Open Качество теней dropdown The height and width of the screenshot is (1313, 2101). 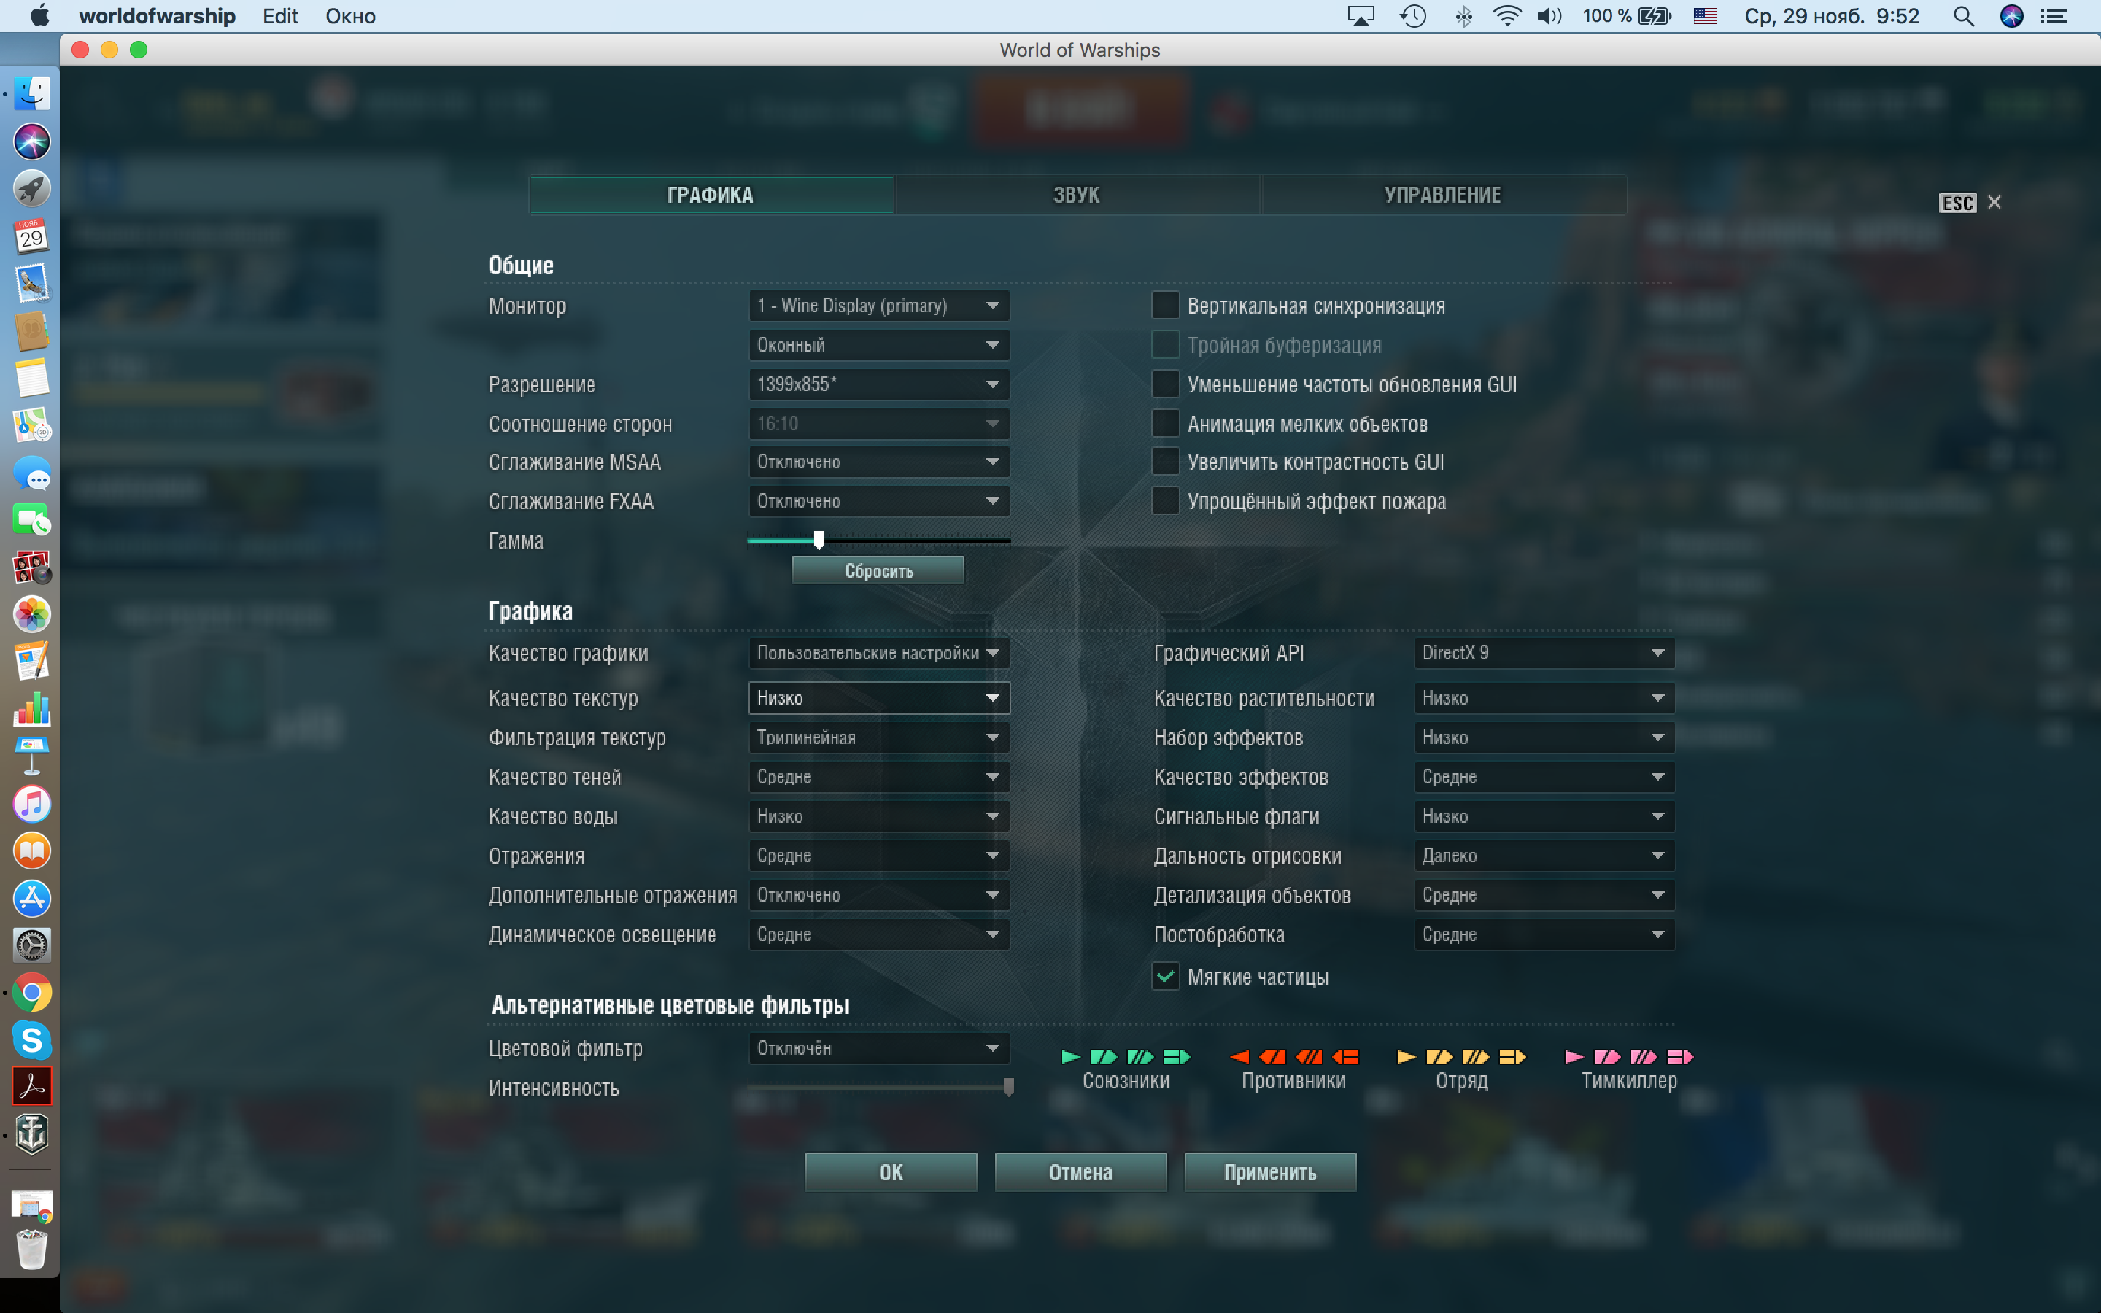point(878,777)
